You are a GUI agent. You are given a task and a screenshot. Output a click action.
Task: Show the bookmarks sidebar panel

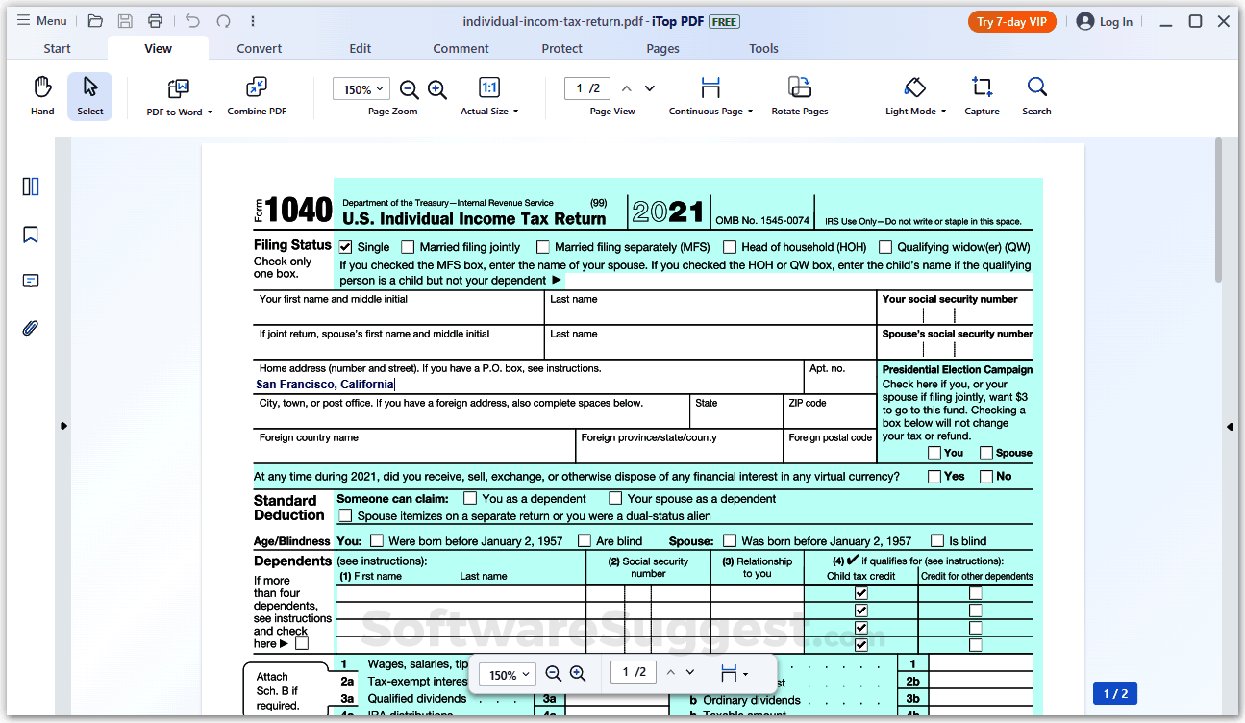point(30,234)
